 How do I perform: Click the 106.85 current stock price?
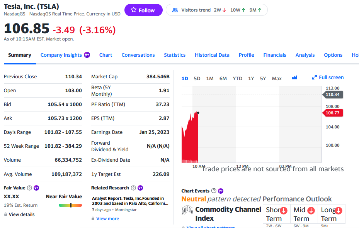coord(27,28)
